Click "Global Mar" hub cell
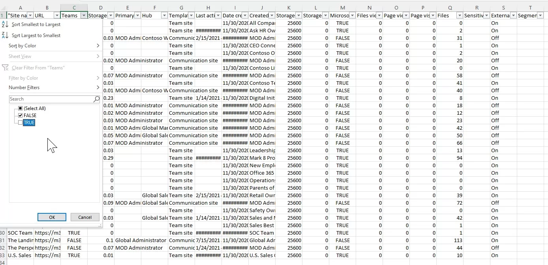Screen dimensions: 548x265 point(154,128)
